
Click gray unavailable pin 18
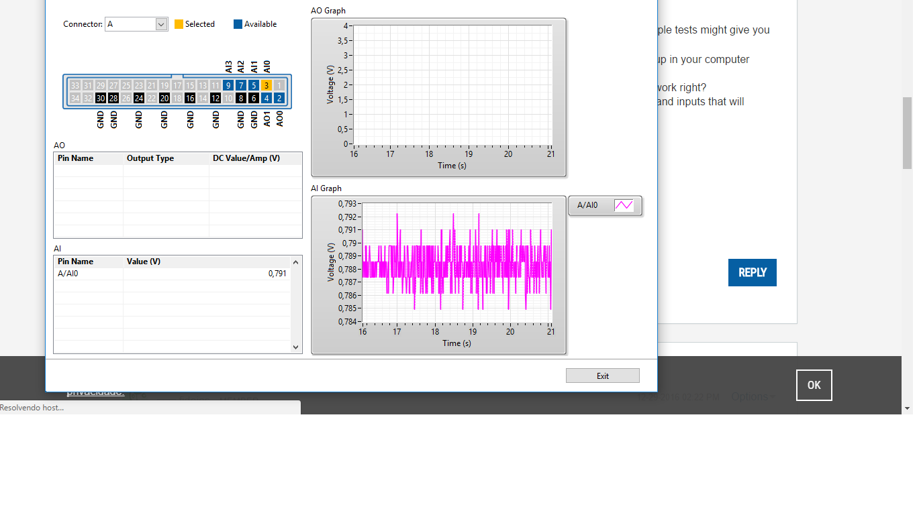(x=177, y=98)
